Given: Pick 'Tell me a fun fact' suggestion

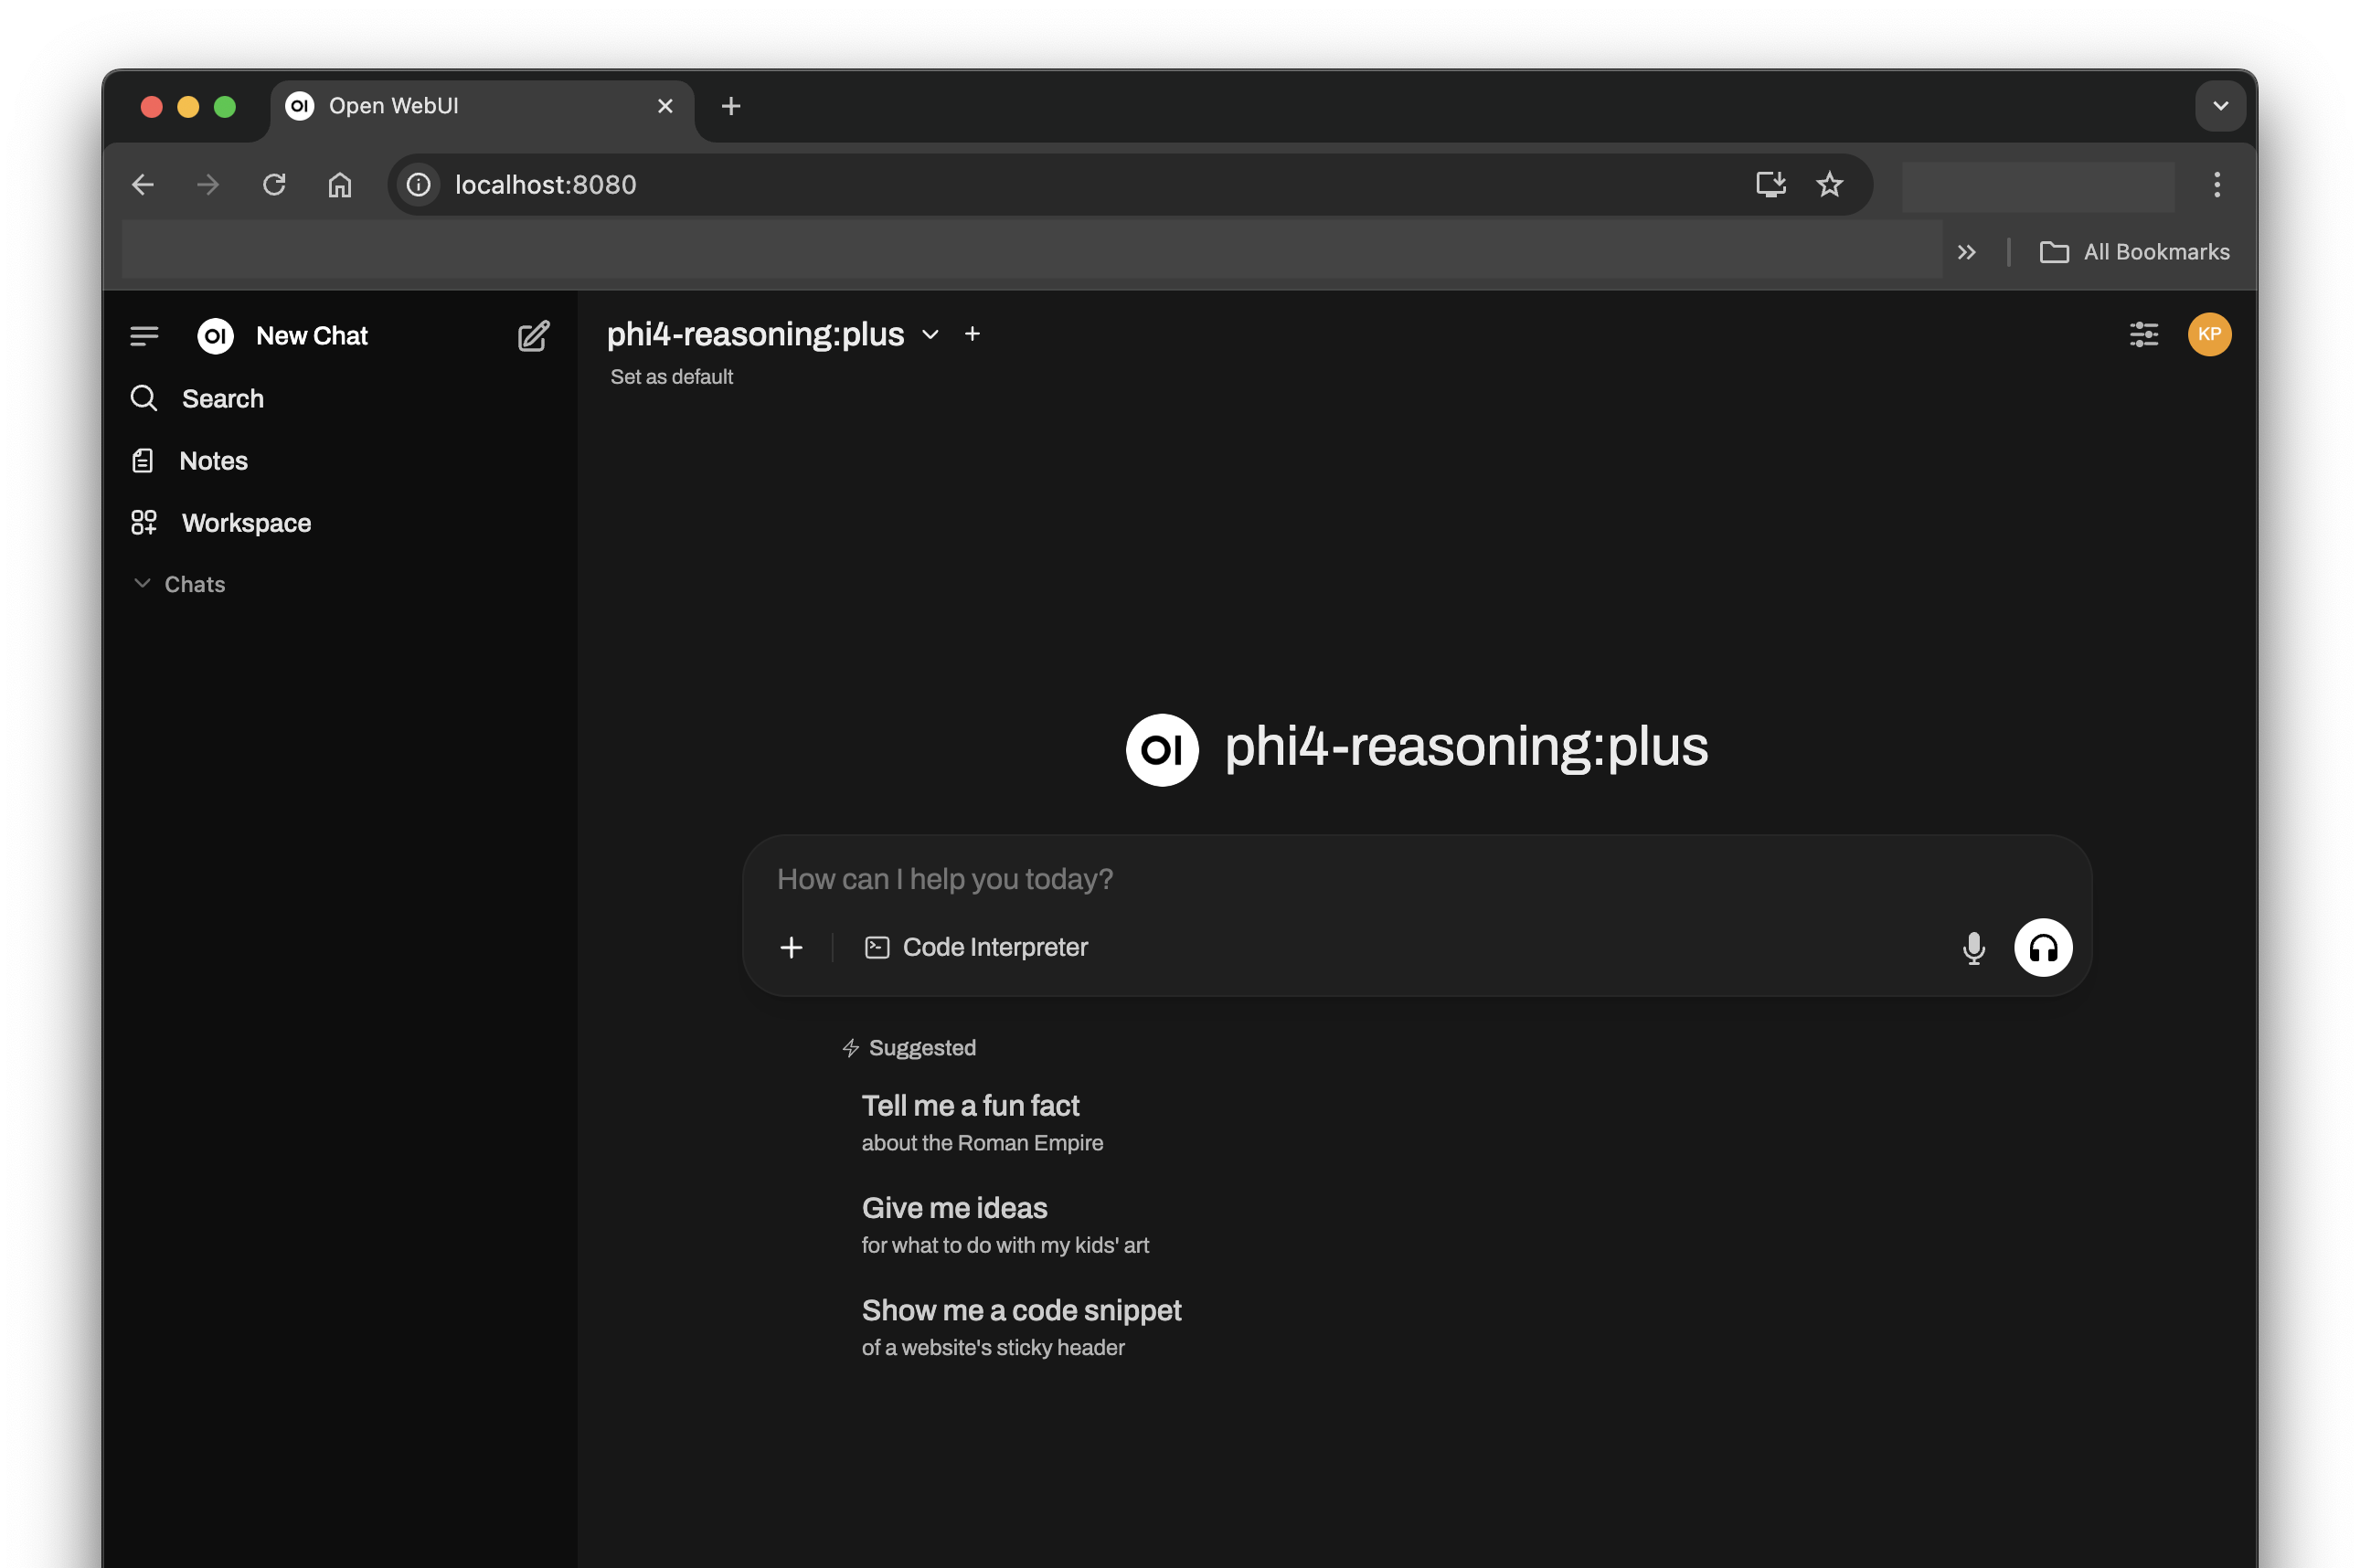Looking at the screenshot, I should tap(982, 1122).
